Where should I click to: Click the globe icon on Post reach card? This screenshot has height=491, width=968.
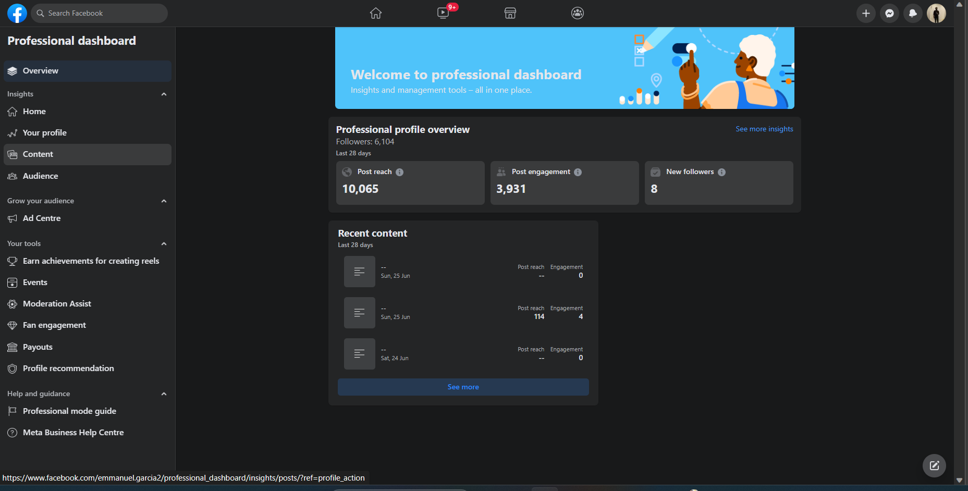pyautogui.click(x=347, y=172)
